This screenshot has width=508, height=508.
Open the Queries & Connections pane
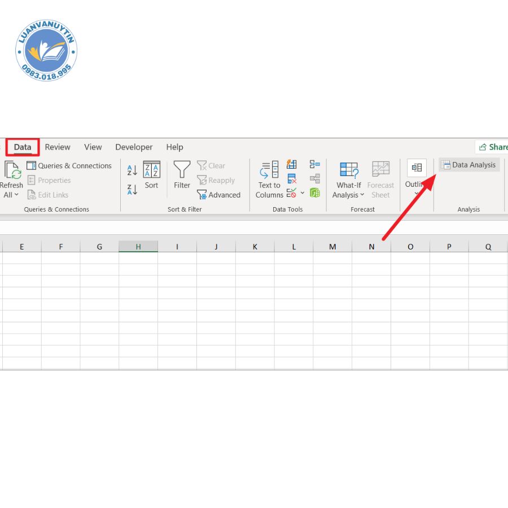[x=69, y=166]
